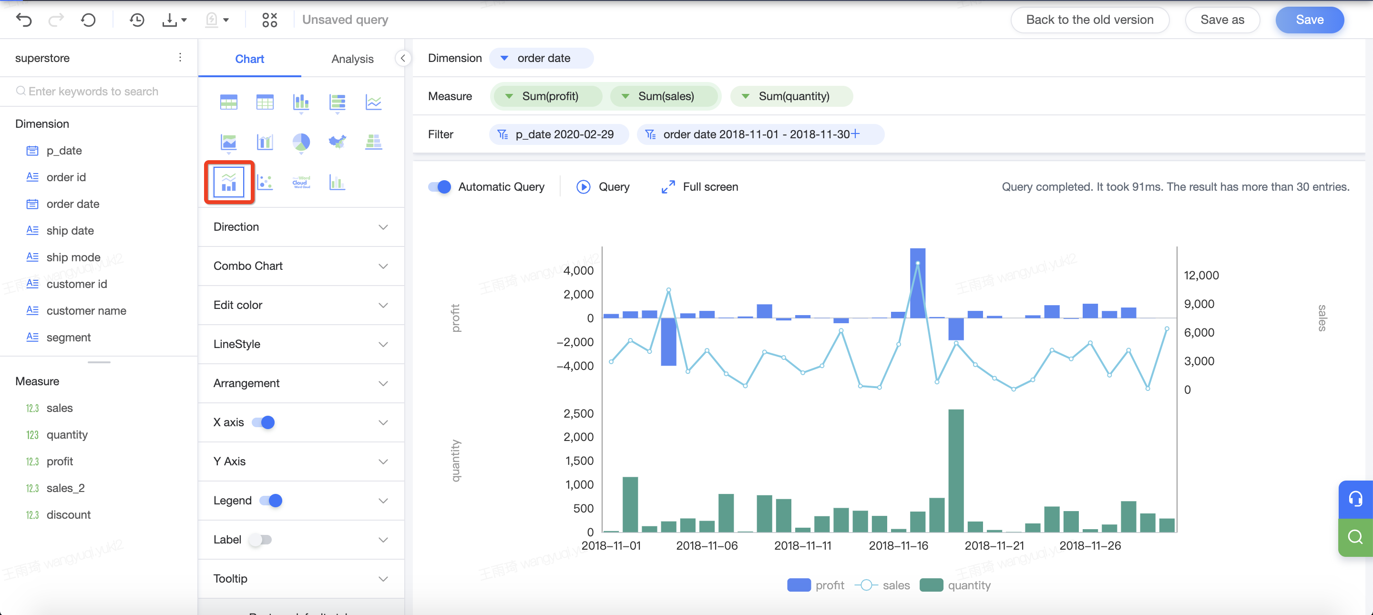The image size is (1373, 615).
Task: Open the superstore three-dot menu
Action: (x=180, y=58)
